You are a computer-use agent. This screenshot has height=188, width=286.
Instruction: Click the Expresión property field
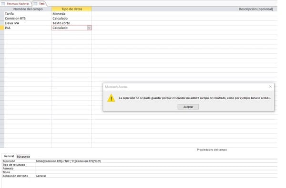point(156,161)
